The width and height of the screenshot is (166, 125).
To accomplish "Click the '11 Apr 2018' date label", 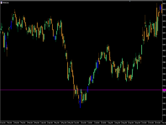I will click(43, 123).
